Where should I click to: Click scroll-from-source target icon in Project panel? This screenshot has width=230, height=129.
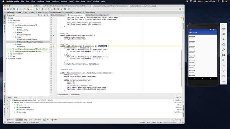tap(39, 15)
